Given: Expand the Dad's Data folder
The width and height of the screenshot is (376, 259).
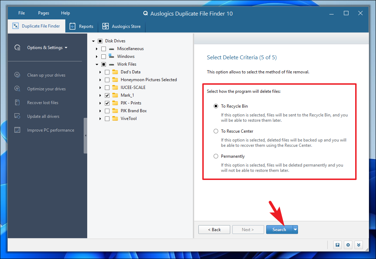Looking at the screenshot, I should click(x=100, y=72).
